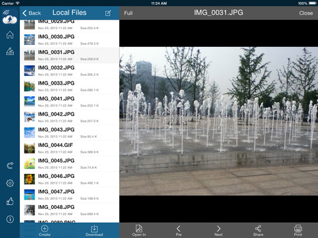Open IMG_0046.JPG flower thumbnail
This screenshot has width=318, height=238.
pos(29,179)
